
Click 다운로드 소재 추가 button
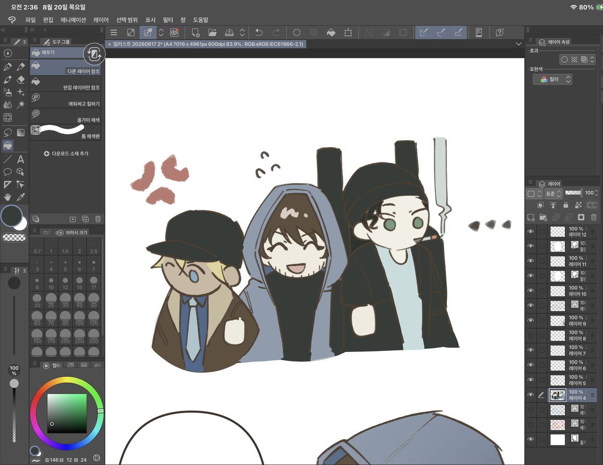(66, 153)
